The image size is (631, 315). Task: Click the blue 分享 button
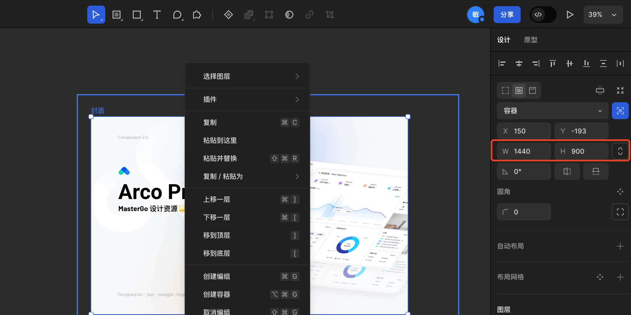click(507, 15)
